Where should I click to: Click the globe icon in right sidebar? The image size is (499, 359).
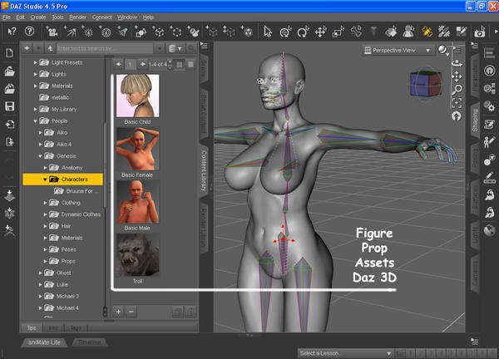490,230
